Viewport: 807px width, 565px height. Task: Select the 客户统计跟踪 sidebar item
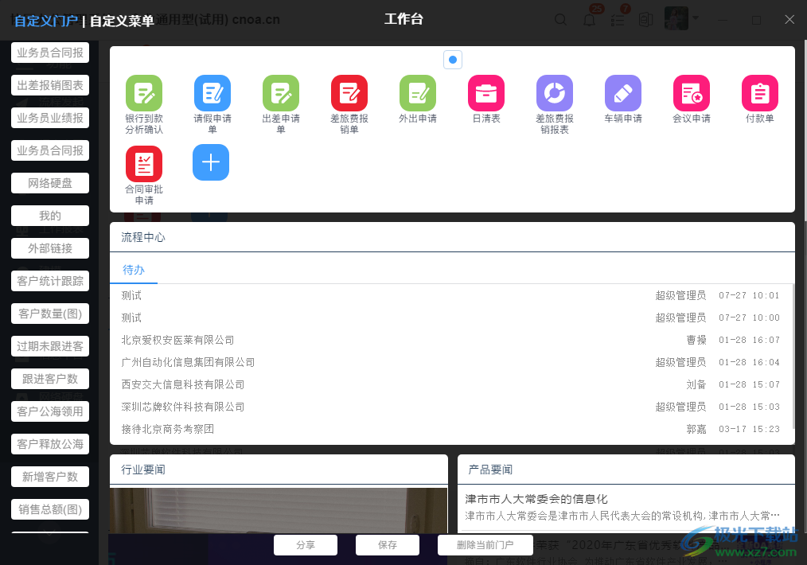(50, 281)
